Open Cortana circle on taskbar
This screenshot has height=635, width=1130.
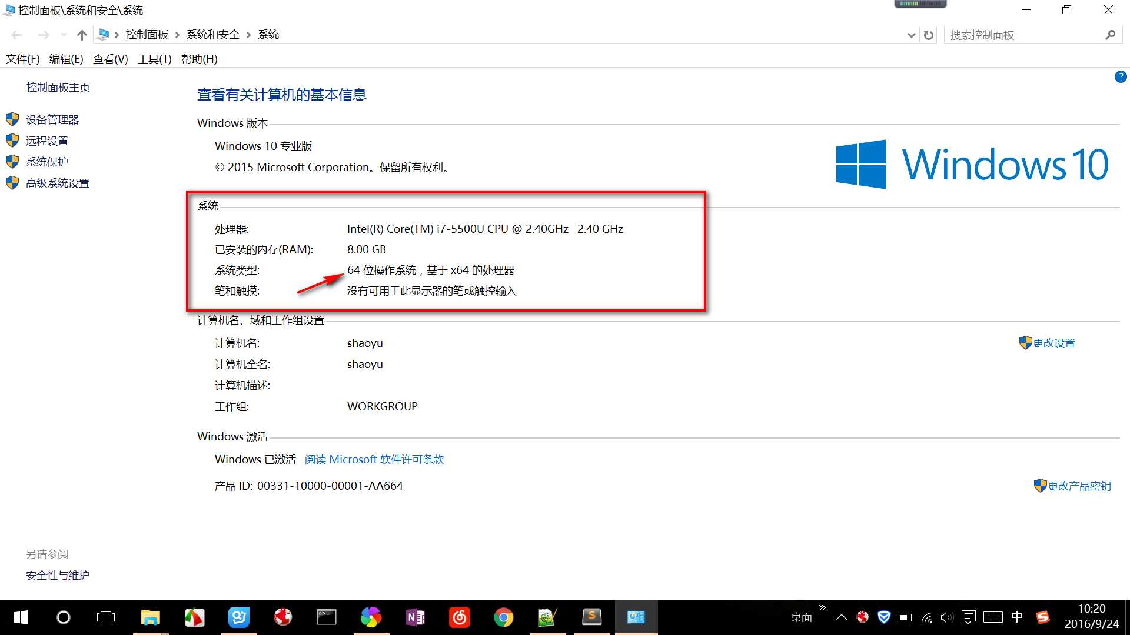[x=64, y=617]
